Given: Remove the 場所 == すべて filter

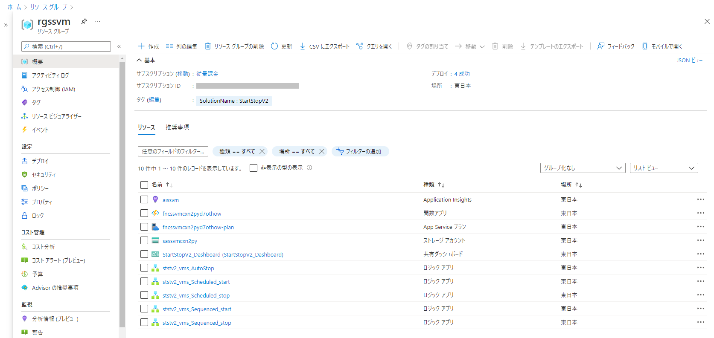Looking at the screenshot, I should [x=322, y=151].
